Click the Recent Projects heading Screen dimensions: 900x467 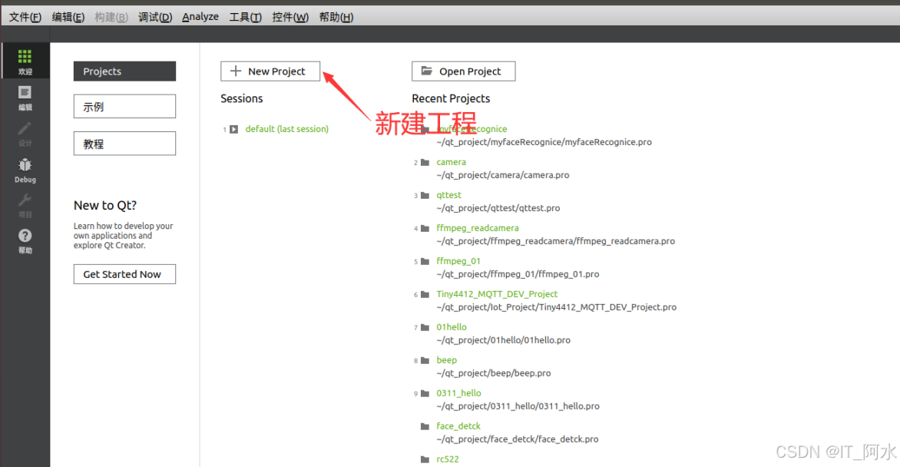point(451,98)
